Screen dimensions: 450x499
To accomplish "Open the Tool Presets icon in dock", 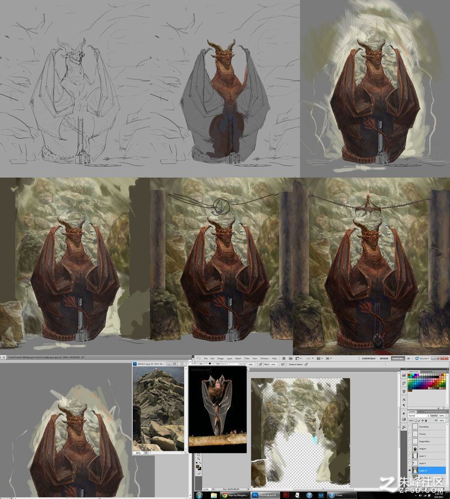I will [x=404, y=427].
